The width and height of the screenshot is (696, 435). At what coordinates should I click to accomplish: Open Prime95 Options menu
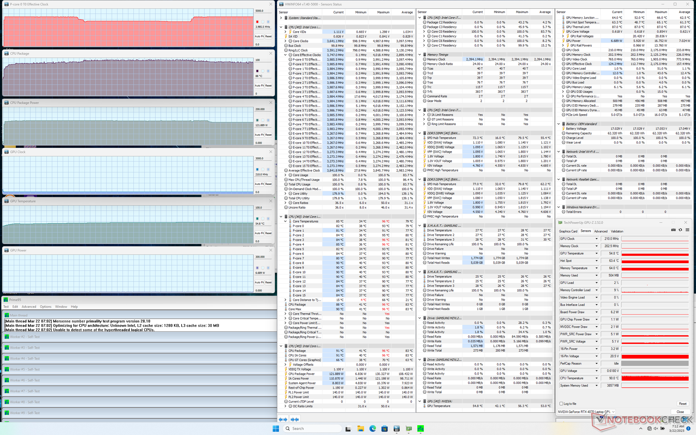tap(46, 307)
